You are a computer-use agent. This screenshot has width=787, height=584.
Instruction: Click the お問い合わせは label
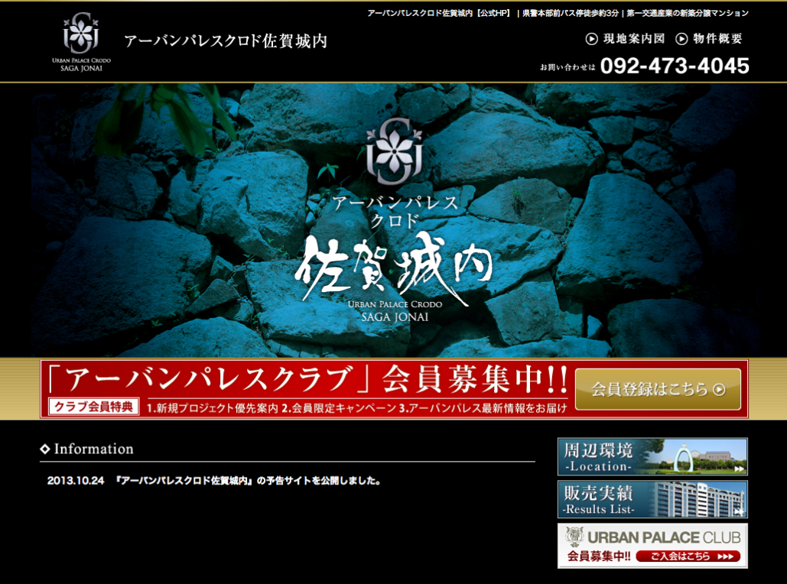567,67
